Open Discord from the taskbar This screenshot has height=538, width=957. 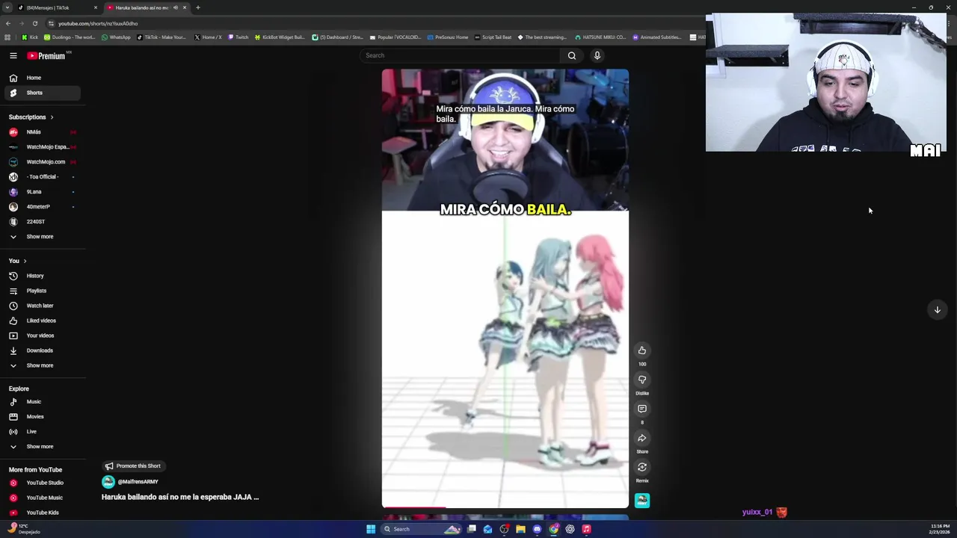(537, 529)
